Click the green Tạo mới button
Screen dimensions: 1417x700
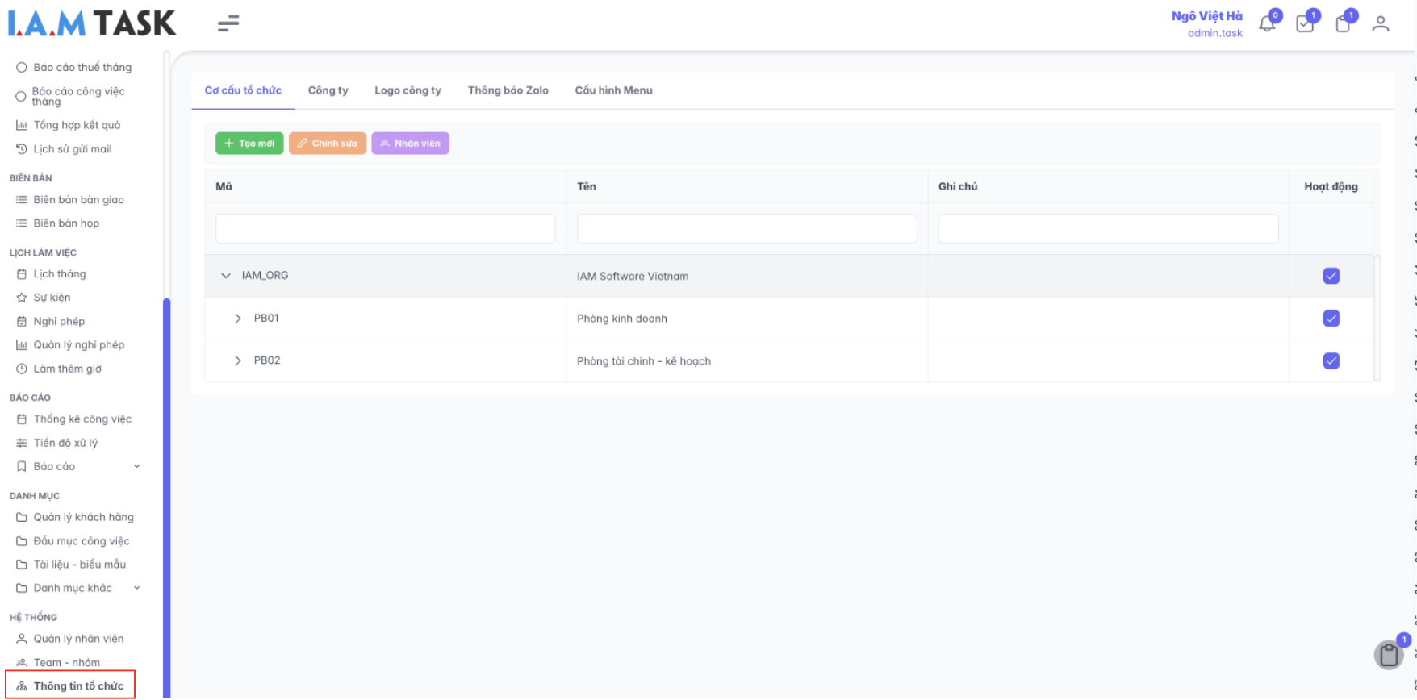click(249, 144)
